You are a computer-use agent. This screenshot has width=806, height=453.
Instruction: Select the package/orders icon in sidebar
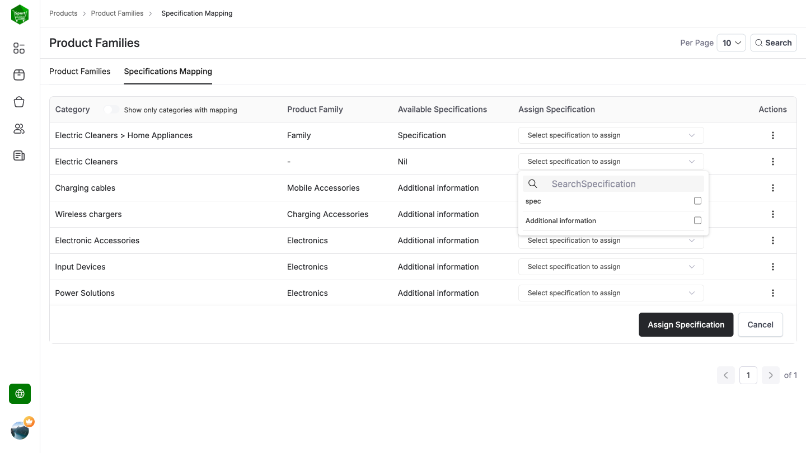click(18, 74)
